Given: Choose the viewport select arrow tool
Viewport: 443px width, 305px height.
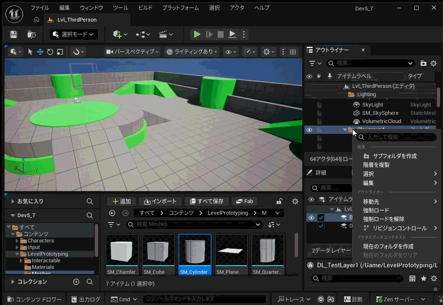Looking at the screenshot, I should [30, 52].
